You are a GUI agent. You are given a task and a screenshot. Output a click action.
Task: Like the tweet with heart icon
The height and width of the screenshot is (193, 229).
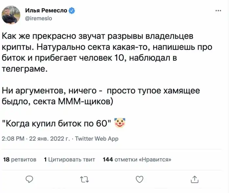139,179
